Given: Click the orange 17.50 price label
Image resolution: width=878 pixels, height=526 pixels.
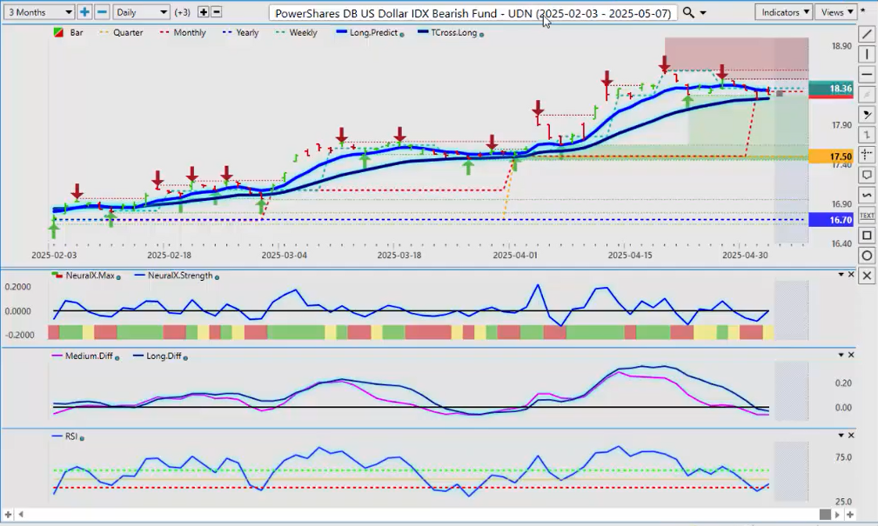Looking at the screenshot, I should pos(831,156).
